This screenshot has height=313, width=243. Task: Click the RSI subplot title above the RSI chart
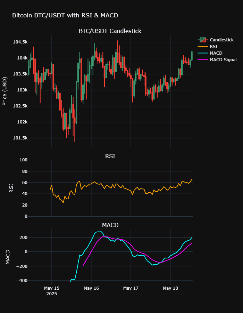tap(110, 156)
